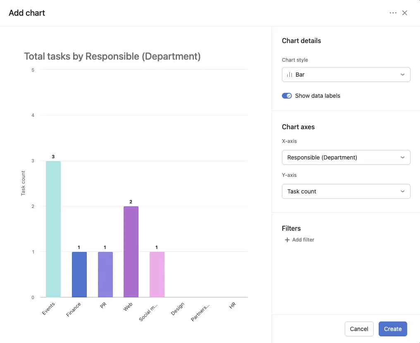Screen dimensions: 420x343
Task: Click the Chart details heading
Action: [x=301, y=41]
